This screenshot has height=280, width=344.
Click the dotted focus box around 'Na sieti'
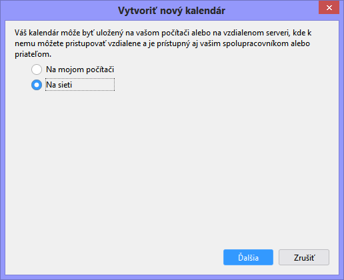coord(80,85)
